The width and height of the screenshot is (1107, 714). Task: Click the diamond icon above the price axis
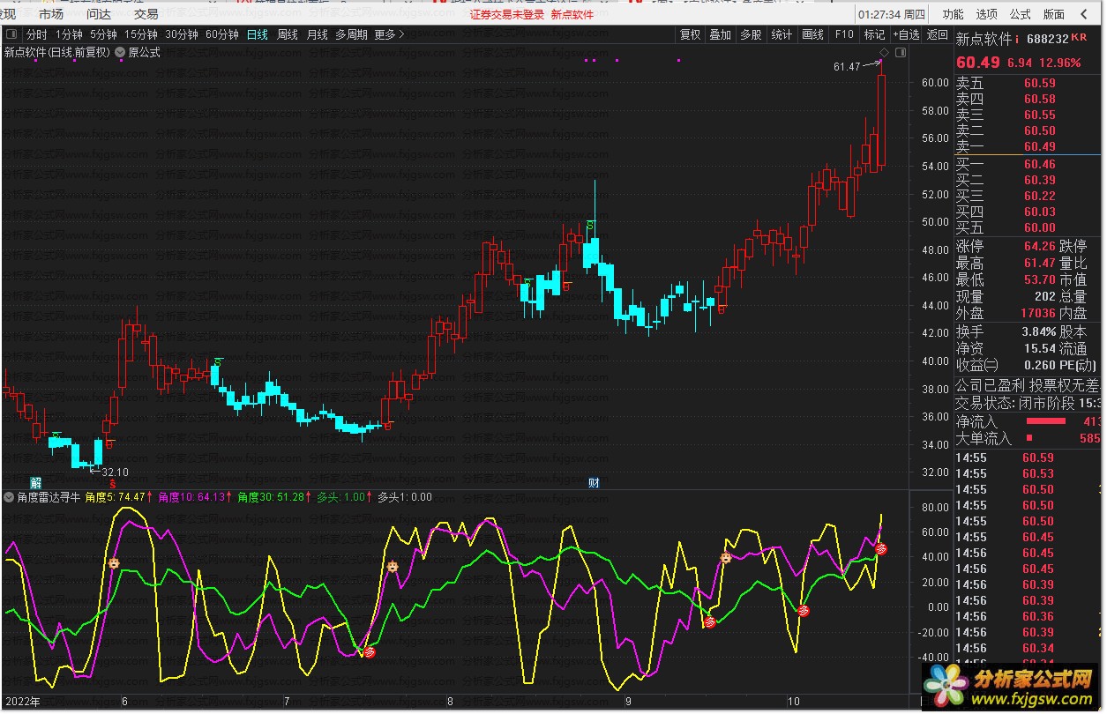[x=884, y=53]
